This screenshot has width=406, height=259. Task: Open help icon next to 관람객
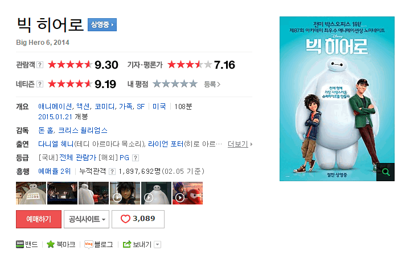pyautogui.click(x=40, y=65)
